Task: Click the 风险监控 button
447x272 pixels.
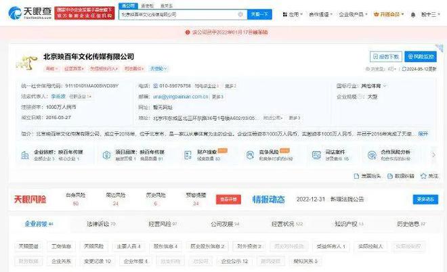Action: 421,57
